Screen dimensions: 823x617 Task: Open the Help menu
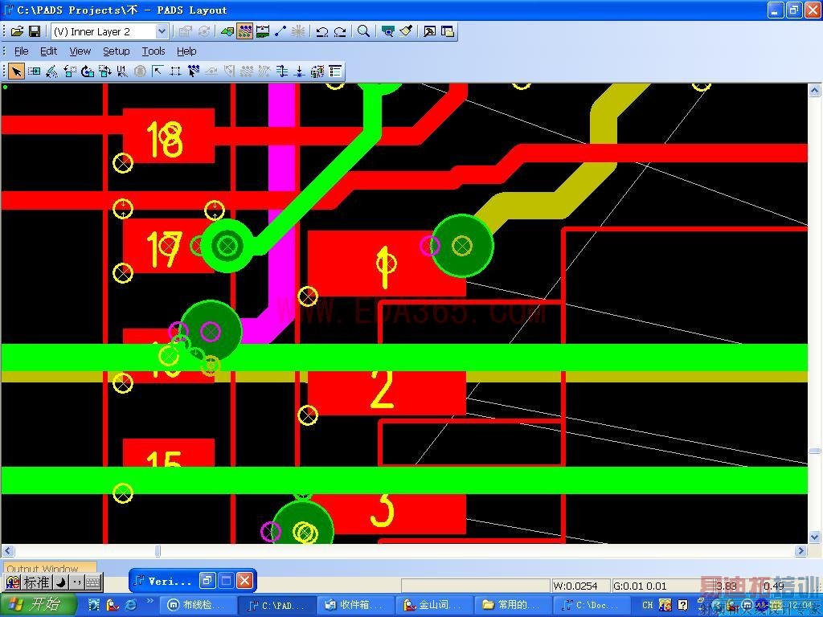186,51
